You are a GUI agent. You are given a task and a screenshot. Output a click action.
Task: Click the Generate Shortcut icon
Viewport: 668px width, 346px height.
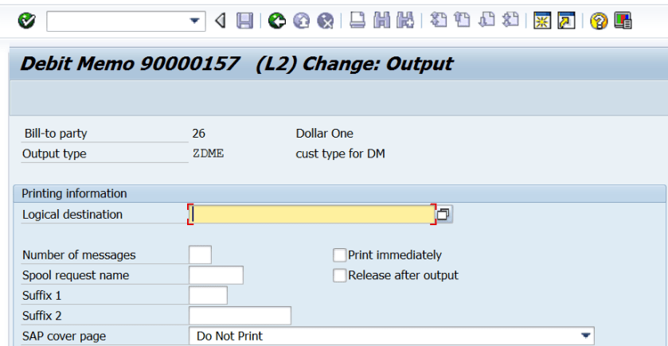566,21
